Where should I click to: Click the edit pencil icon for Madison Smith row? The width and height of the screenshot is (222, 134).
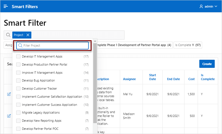click(9, 116)
